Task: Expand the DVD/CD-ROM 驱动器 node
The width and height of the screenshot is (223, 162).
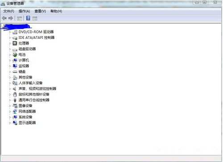Action: coord(10,32)
